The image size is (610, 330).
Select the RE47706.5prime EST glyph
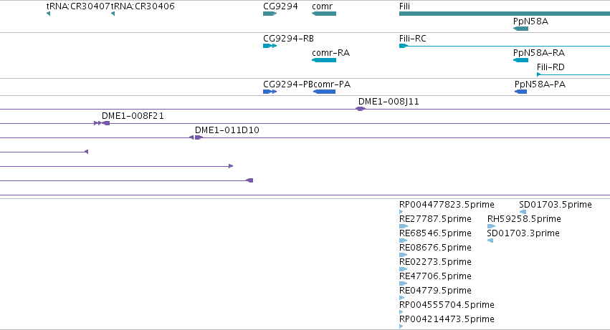pyautogui.click(x=403, y=283)
